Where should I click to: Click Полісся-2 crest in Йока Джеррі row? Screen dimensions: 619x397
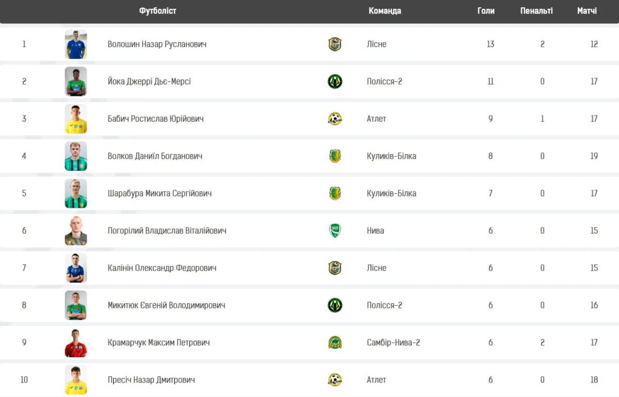(x=335, y=81)
